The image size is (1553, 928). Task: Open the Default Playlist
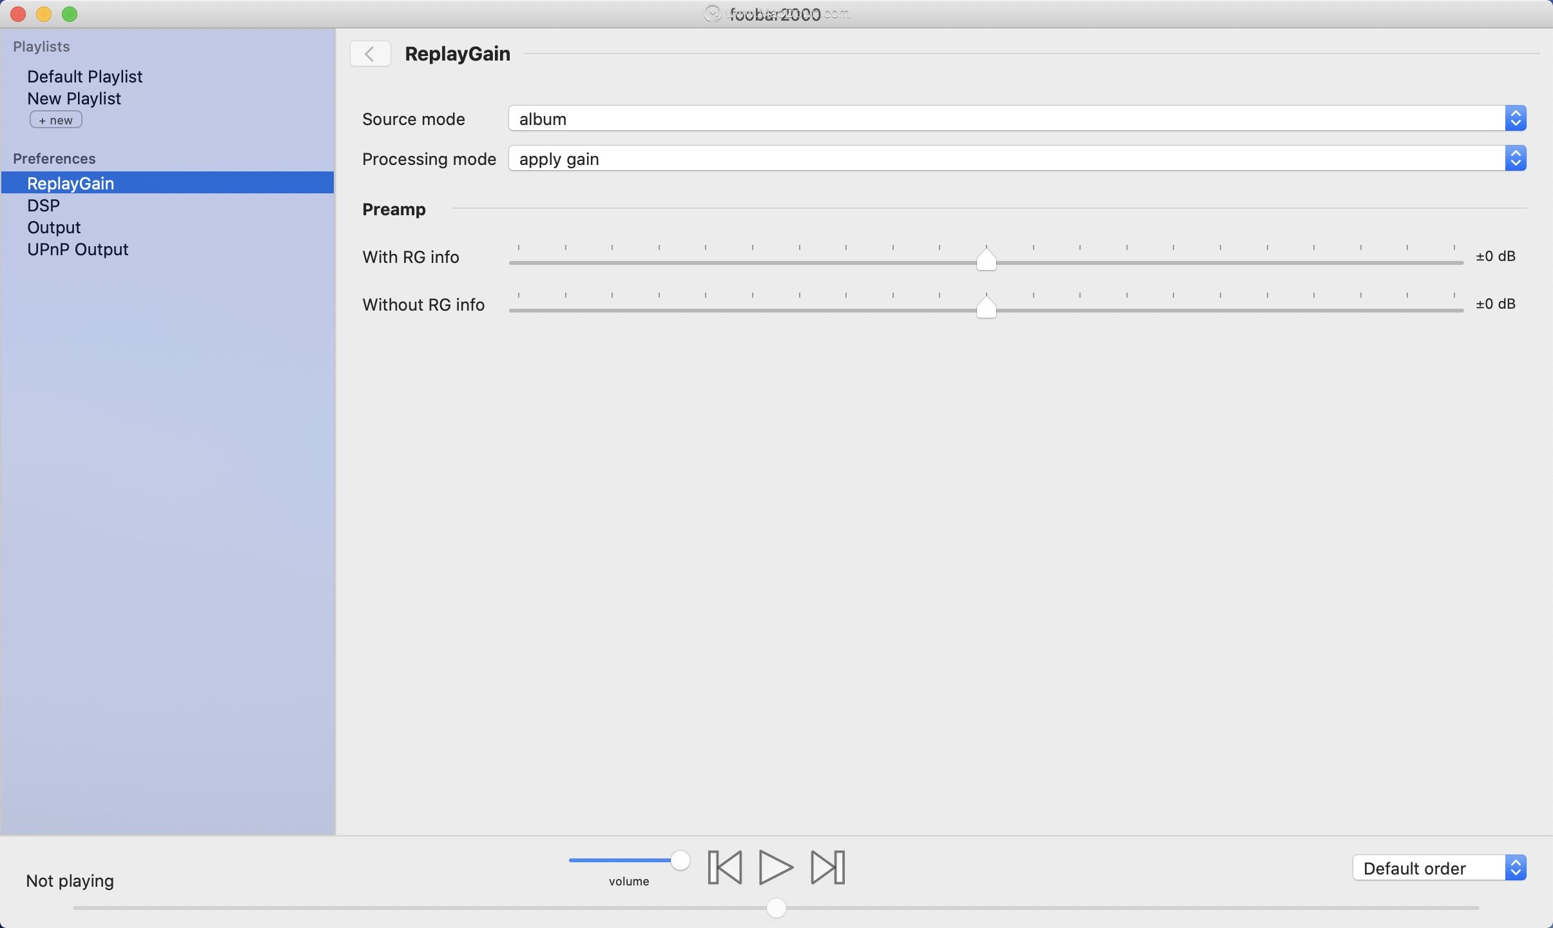(x=84, y=76)
